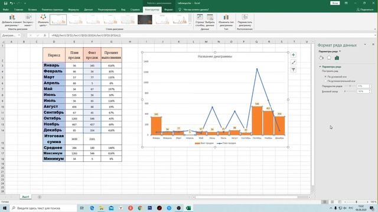Open Chart Filters funnel button
Viewport: 378px width, 212px height.
293,69
